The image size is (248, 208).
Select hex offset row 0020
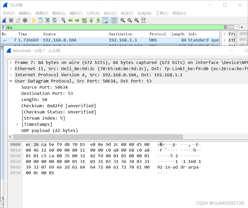coord(15,156)
